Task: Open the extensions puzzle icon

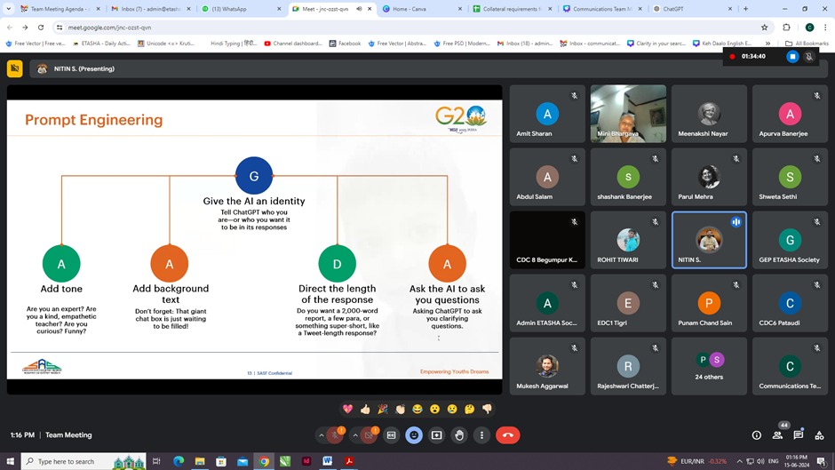Action: pyautogui.click(x=786, y=28)
